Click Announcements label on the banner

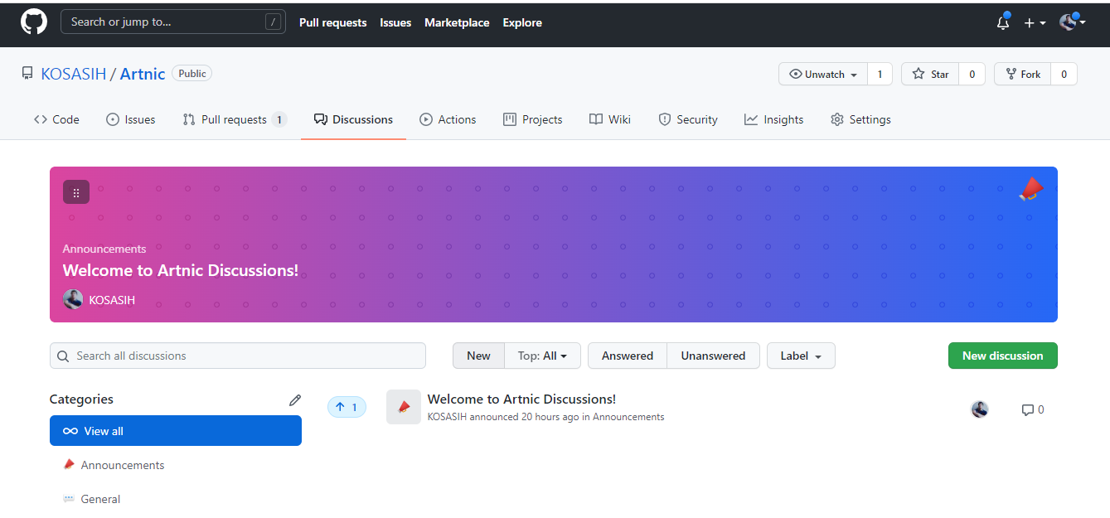click(x=104, y=249)
